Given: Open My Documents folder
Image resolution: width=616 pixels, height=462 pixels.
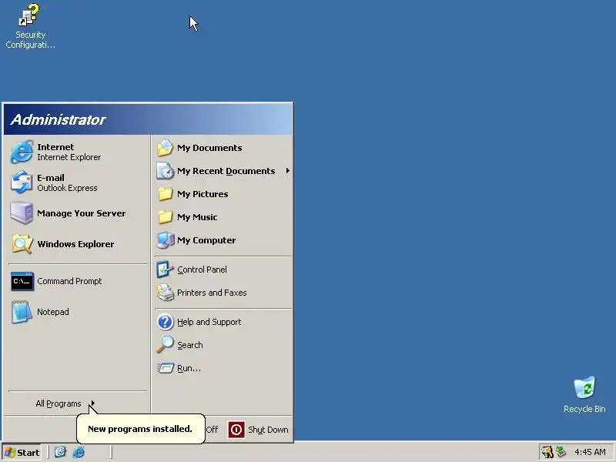Looking at the screenshot, I should point(223,148).
